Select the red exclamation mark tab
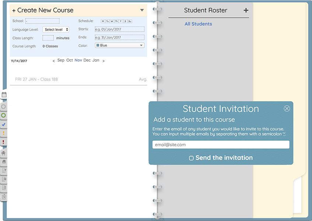The width and height of the screenshot is (312, 221). 4,142
